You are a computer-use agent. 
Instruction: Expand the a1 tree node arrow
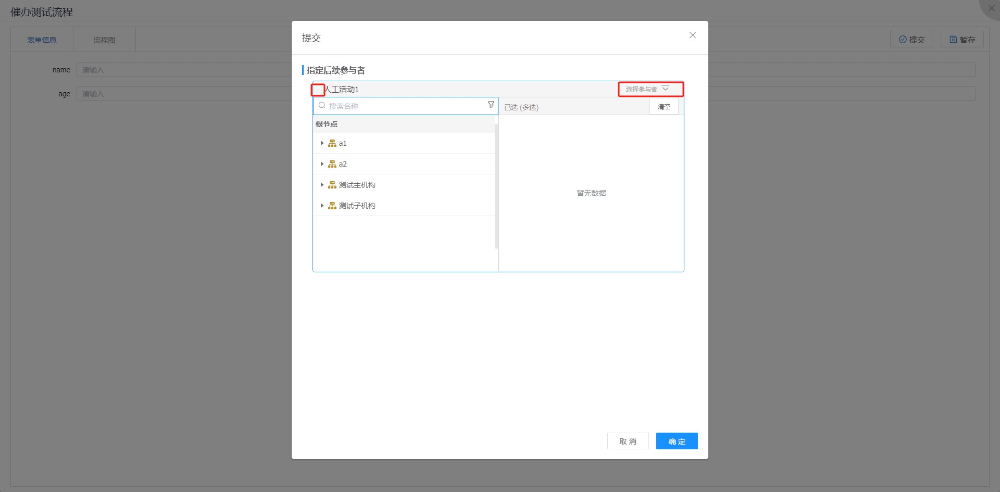pos(322,143)
